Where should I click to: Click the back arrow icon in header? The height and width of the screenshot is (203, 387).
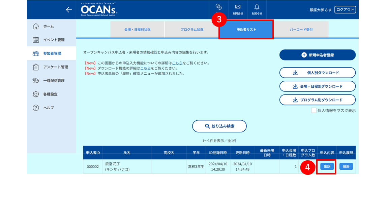69,10
